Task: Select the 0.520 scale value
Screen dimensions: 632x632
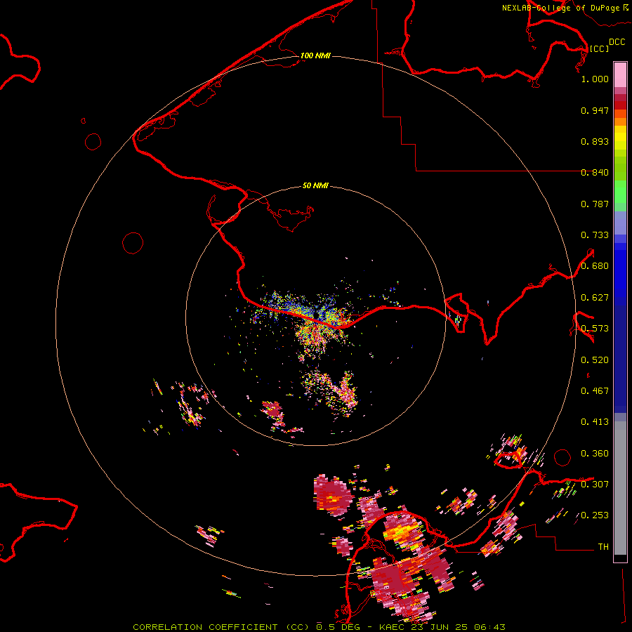Action: 595,360
